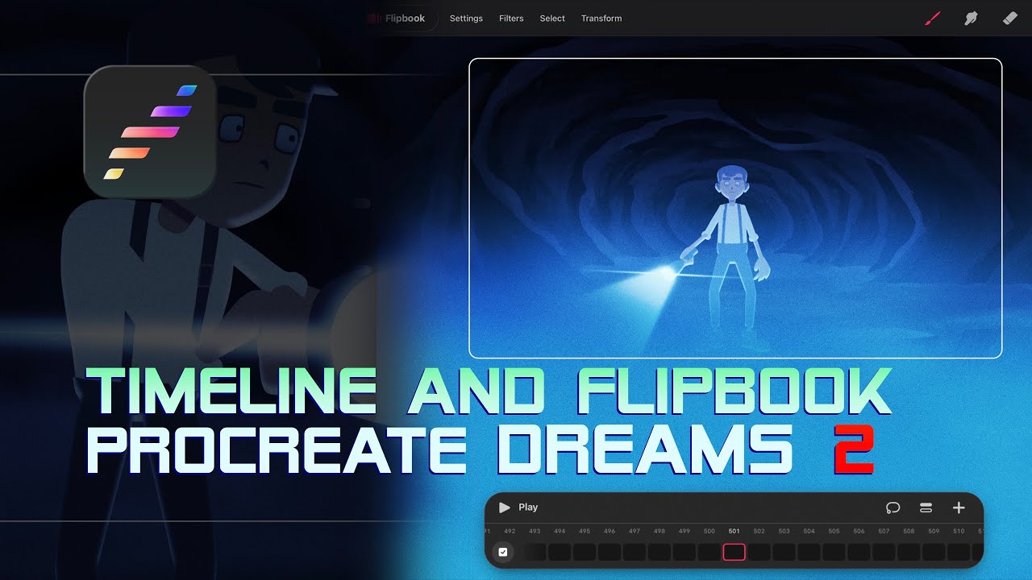
Task: Select the Eraser tool
Action: [1010, 18]
